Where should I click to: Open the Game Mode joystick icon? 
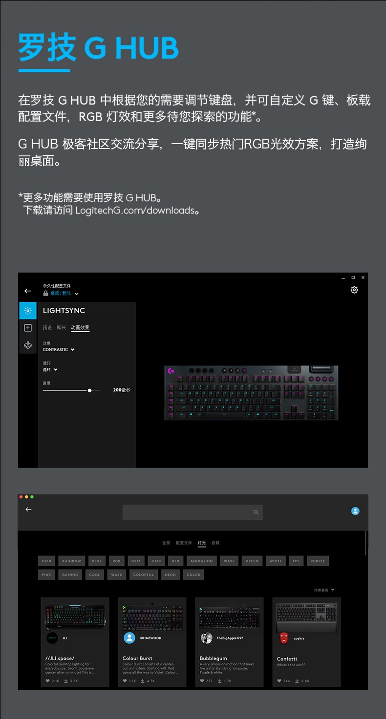point(28,345)
